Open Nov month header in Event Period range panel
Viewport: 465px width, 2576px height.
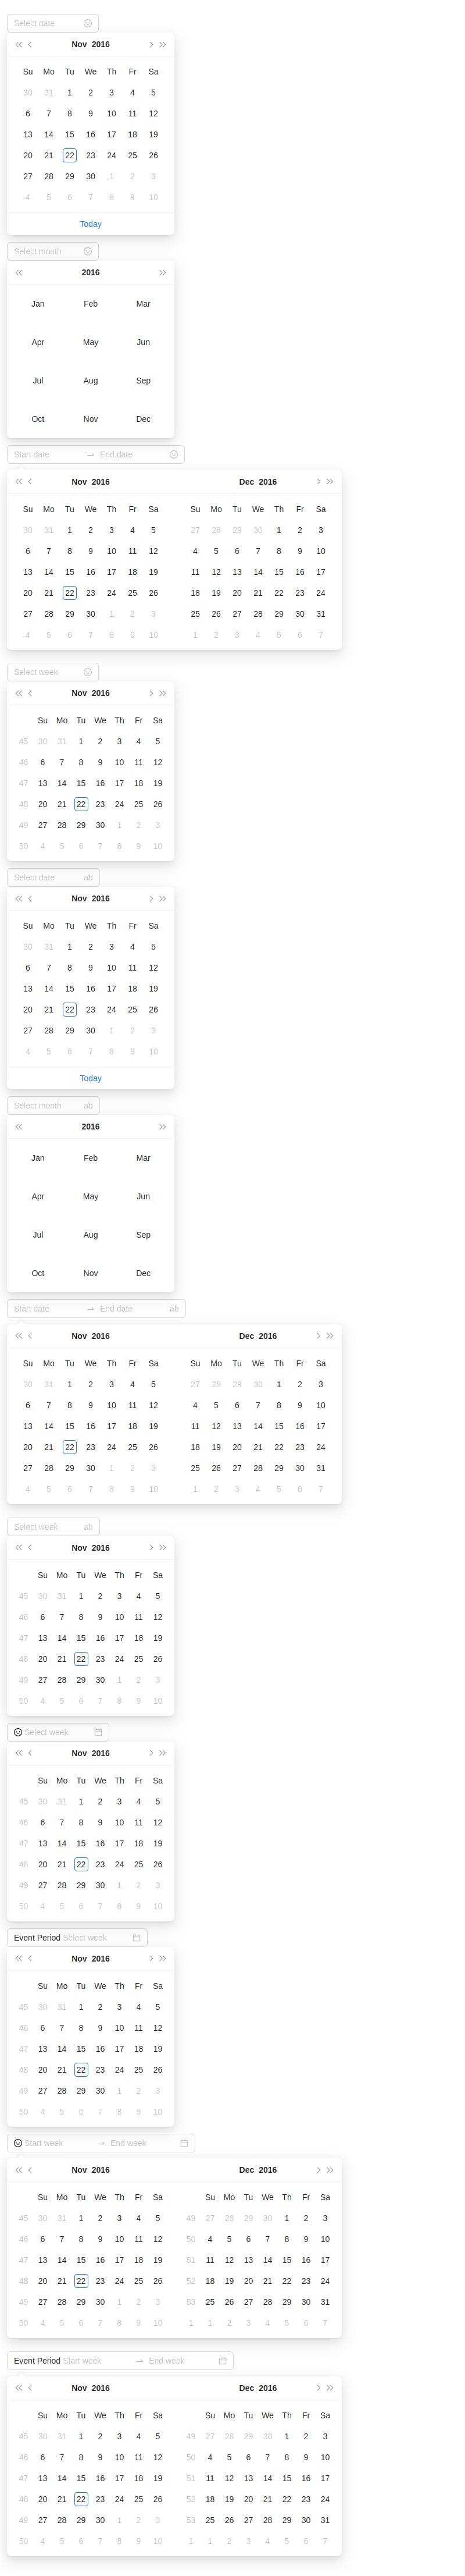tap(79, 2387)
